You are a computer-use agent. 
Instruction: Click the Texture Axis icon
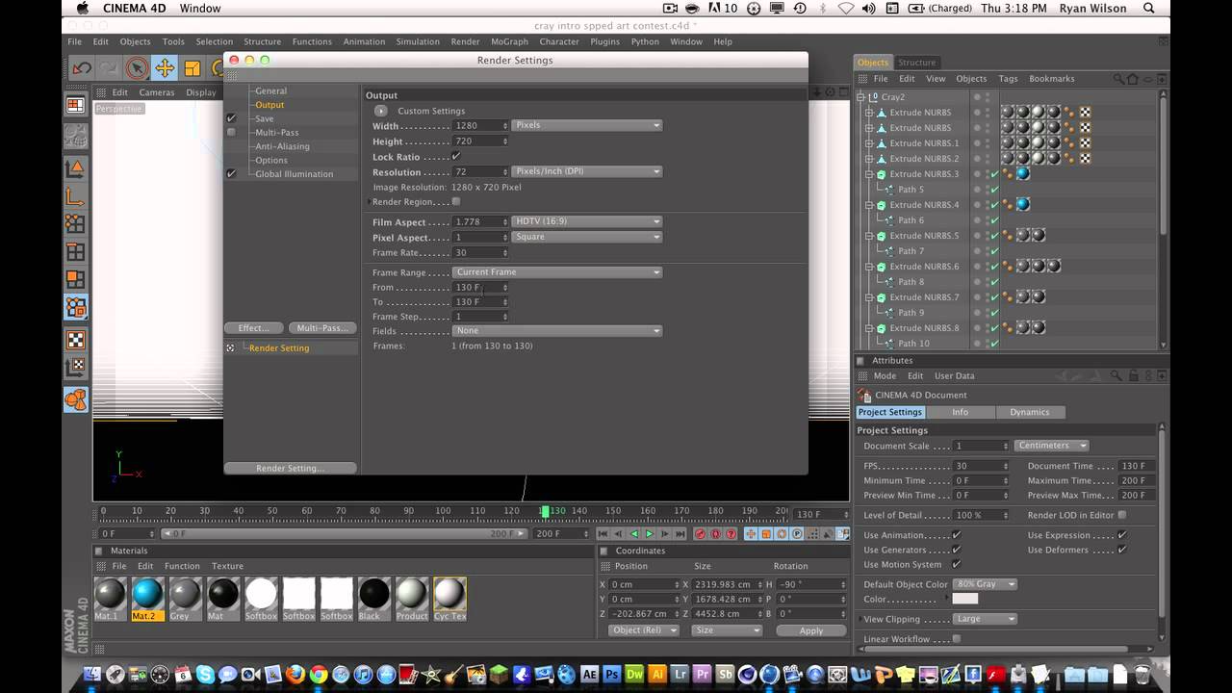point(76,367)
